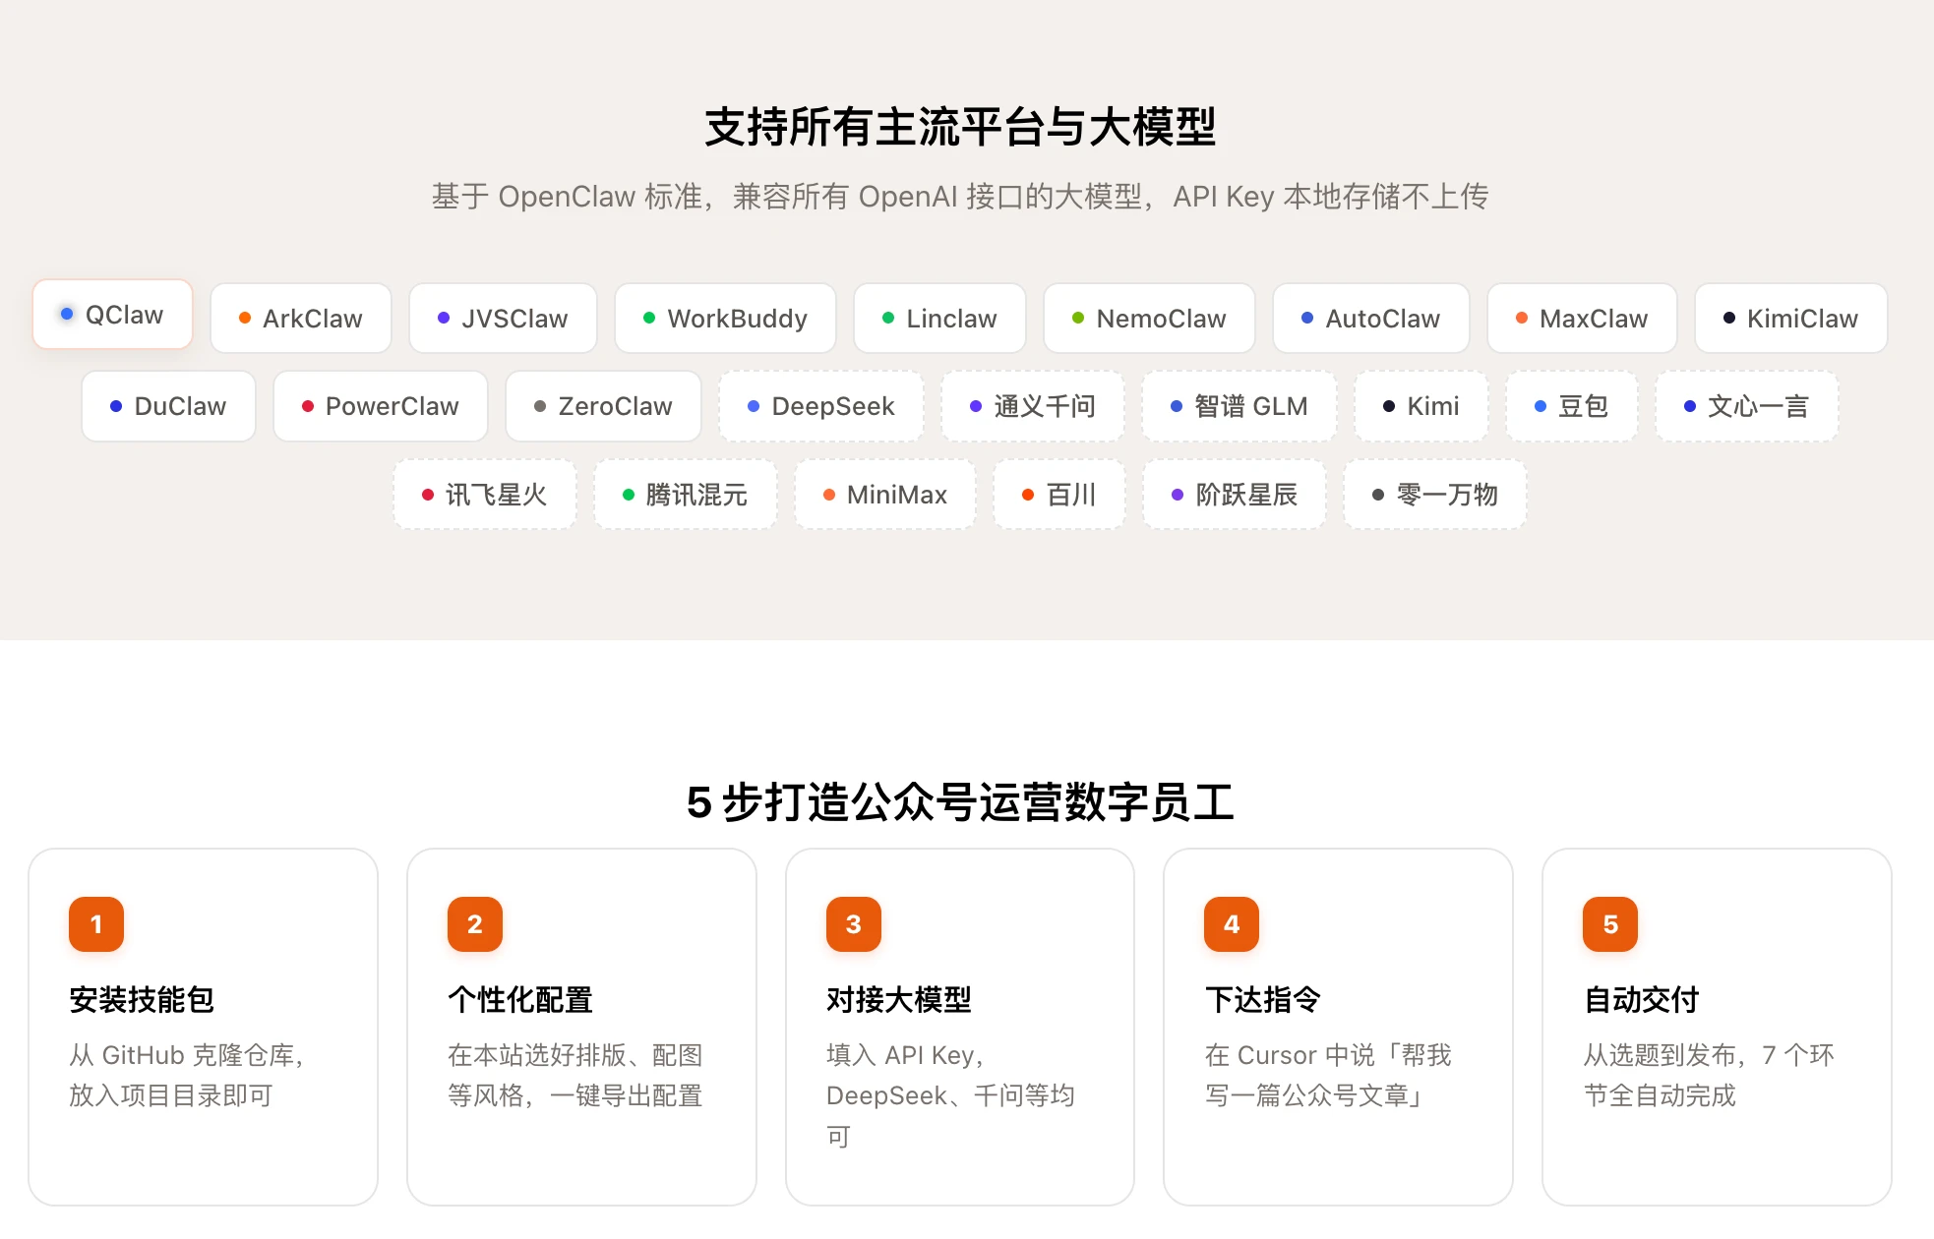Select the QClaw platform chip
The image size is (1934, 1239).
pyautogui.click(x=112, y=315)
